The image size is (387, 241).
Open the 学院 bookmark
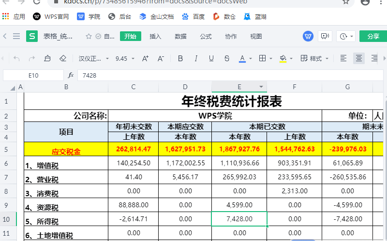pos(89,17)
